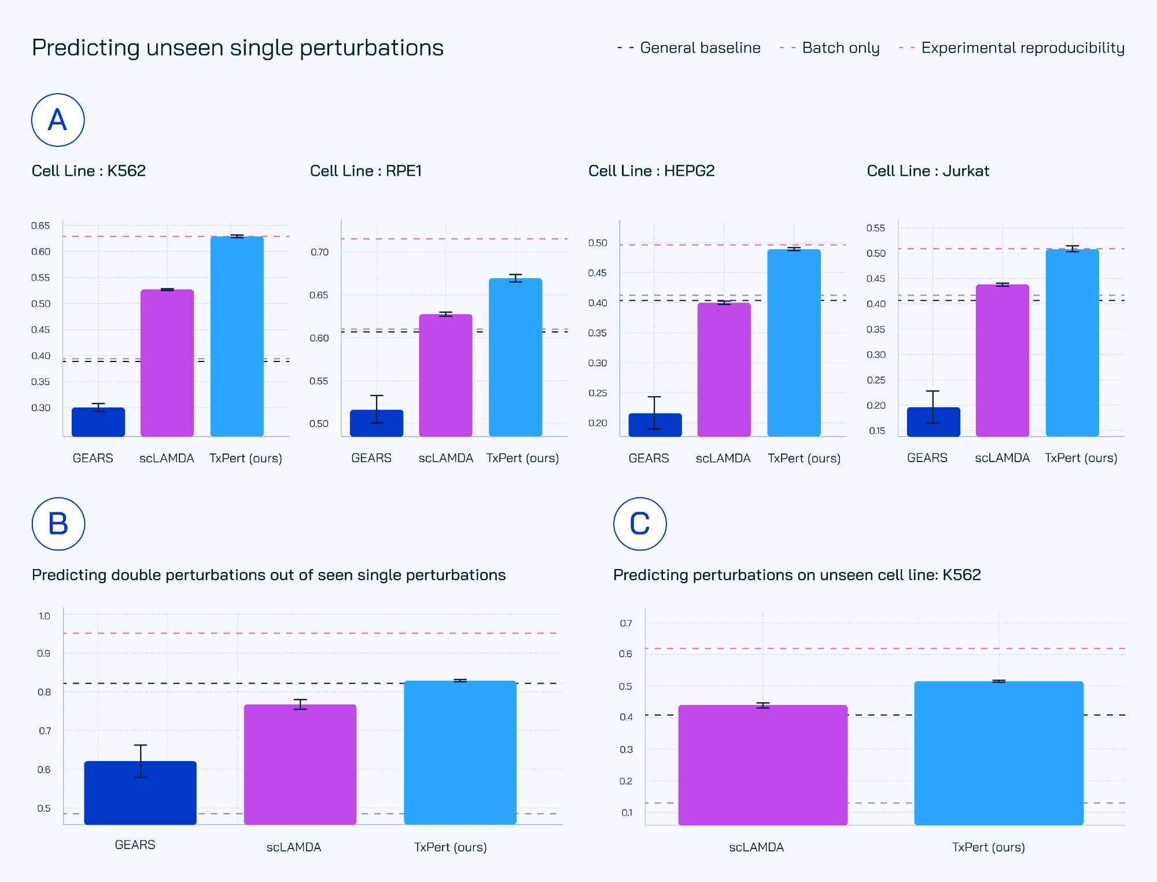The width and height of the screenshot is (1157, 882).
Task: Click the circled letter A panel badge
Action: (x=58, y=120)
